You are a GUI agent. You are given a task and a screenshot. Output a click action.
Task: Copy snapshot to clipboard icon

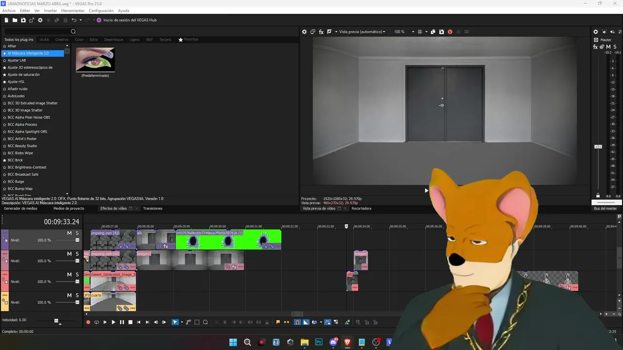433,32
